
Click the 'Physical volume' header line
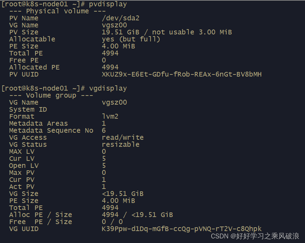pos(57,11)
